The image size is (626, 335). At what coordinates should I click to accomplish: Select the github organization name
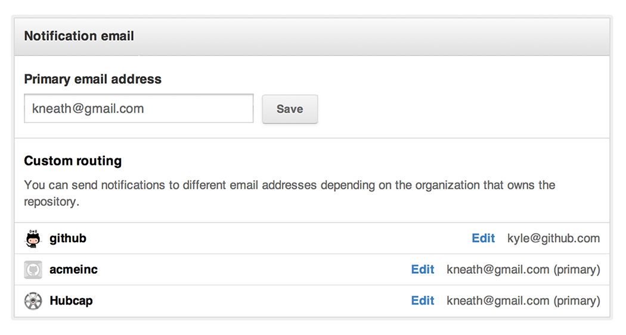point(68,239)
